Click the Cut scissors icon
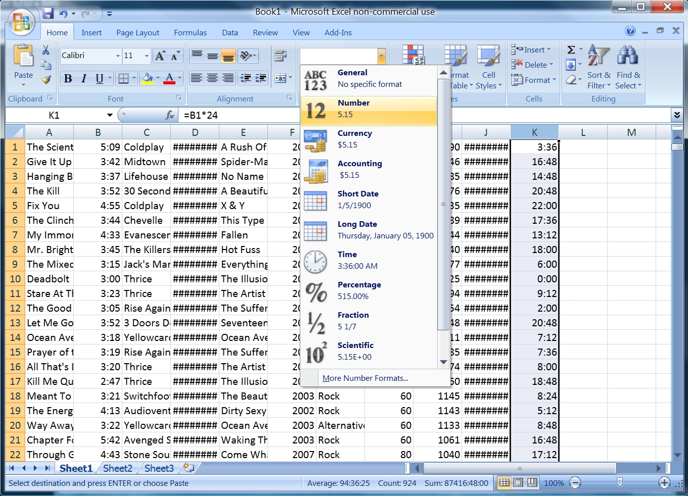The width and height of the screenshot is (688, 496). pos(46,50)
